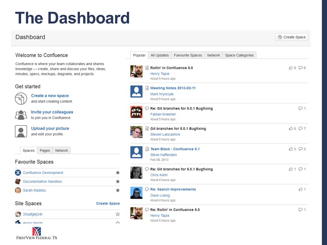Click the comment count icon on Rollin' in Confluence 5.0

point(300,68)
